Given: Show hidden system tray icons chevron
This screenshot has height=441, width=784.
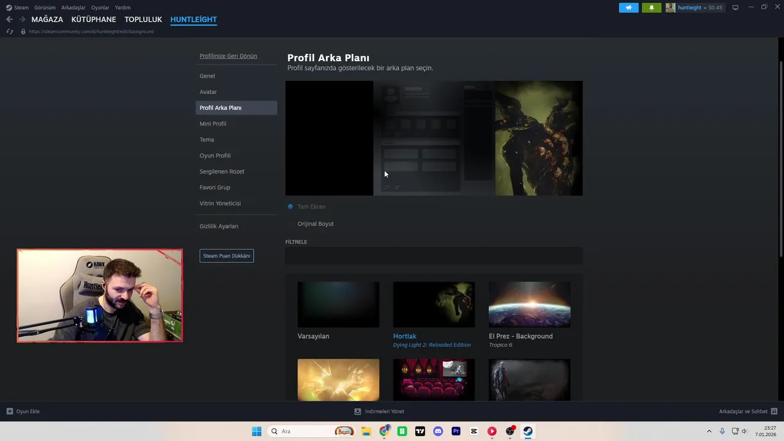Looking at the screenshot, I should pyautogui.click(x=709, y=431).
